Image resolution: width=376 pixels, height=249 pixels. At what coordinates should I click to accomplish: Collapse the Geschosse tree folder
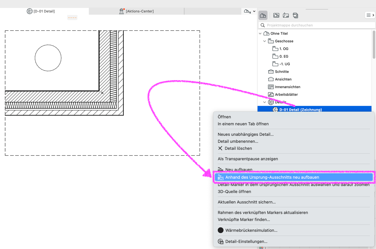click(x=265, y=41)
